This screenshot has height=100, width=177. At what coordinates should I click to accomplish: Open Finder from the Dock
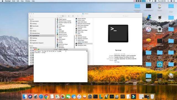25,97
